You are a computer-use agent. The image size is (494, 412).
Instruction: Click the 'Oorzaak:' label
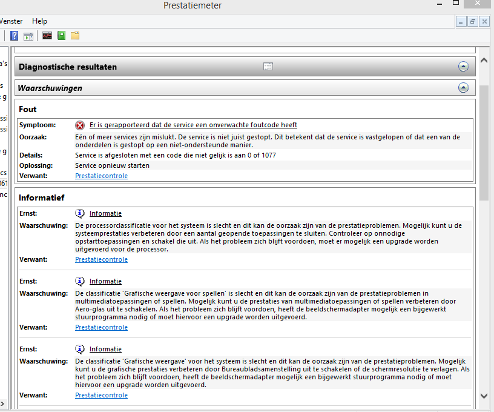33,137
